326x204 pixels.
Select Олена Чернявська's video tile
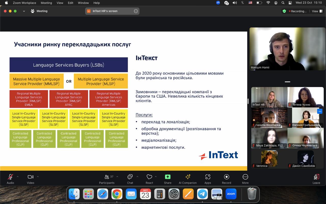[306, 138]
